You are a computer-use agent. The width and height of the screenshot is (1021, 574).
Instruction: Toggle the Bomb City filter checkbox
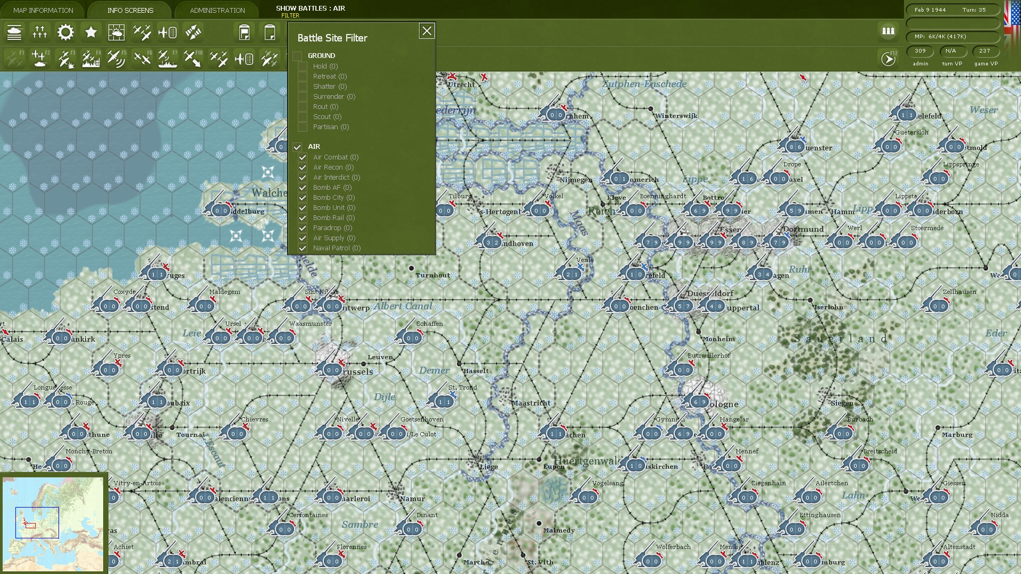[303, 198]
